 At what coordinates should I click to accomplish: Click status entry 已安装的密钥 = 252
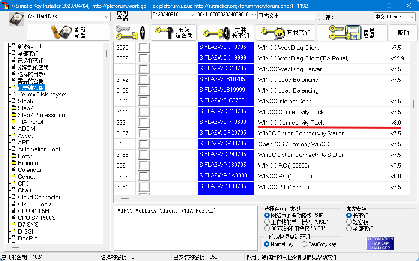[195, 257]
